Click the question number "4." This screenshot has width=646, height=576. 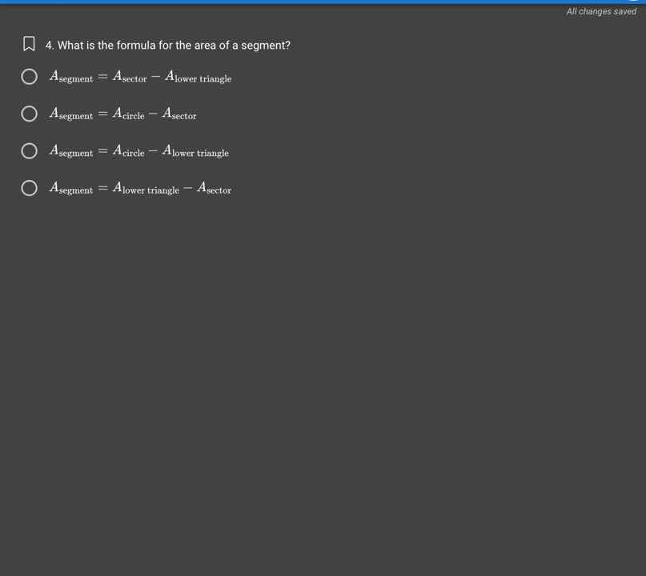pyautogui.click(x=50, y=46)
